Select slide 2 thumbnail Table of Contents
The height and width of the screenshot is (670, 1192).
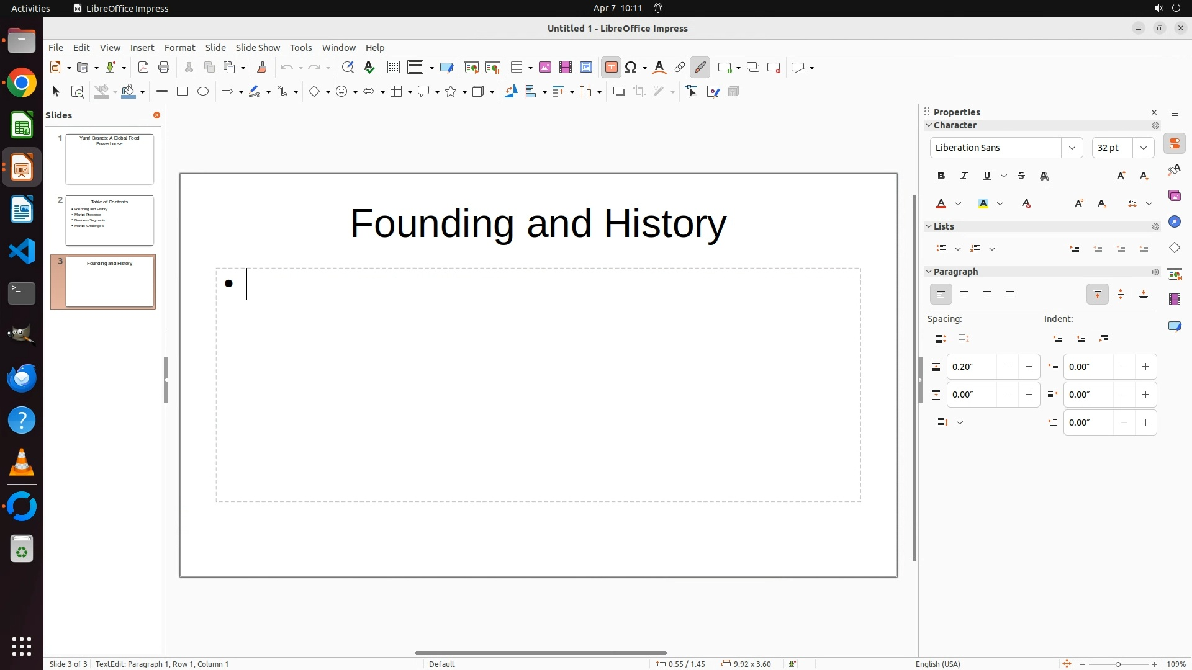109,220
